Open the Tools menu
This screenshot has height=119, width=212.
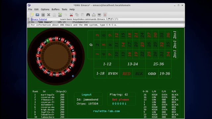pyautogui.click(x=64, y=9)
